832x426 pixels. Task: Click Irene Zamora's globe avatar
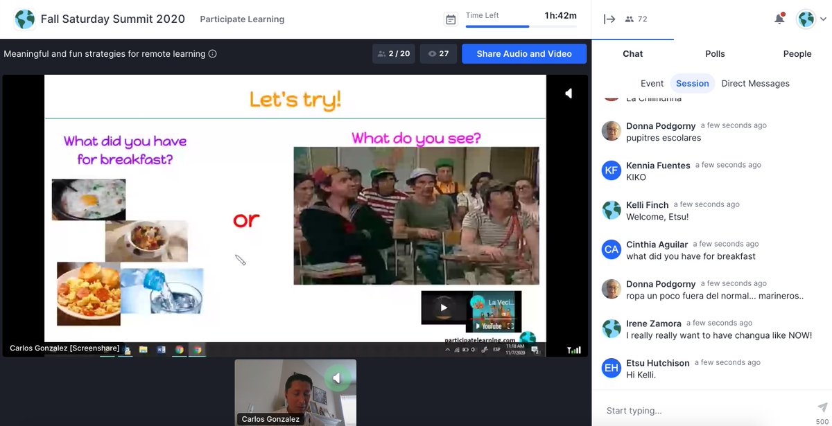[x=612, y=328]
